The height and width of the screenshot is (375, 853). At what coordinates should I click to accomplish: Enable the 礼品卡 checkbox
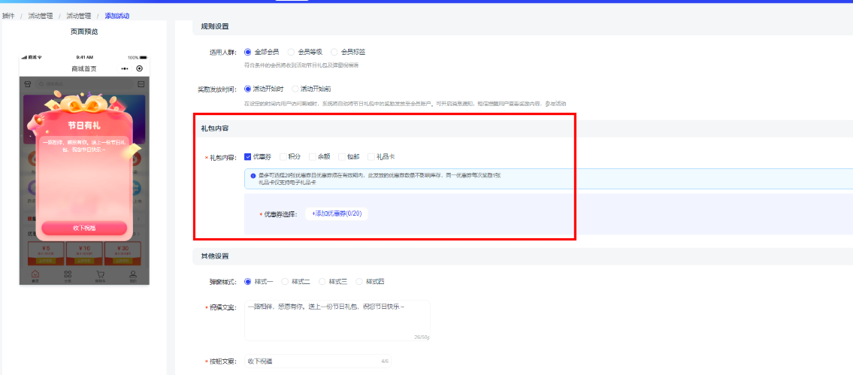(x=371, y=157)
